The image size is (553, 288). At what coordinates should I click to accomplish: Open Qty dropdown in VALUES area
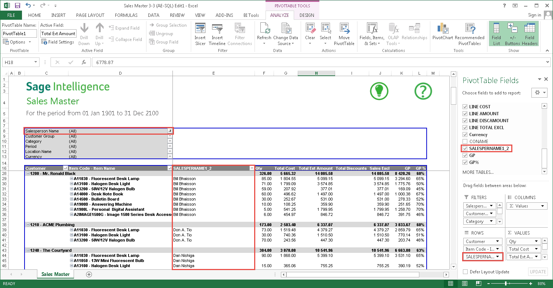pos(536,242)
